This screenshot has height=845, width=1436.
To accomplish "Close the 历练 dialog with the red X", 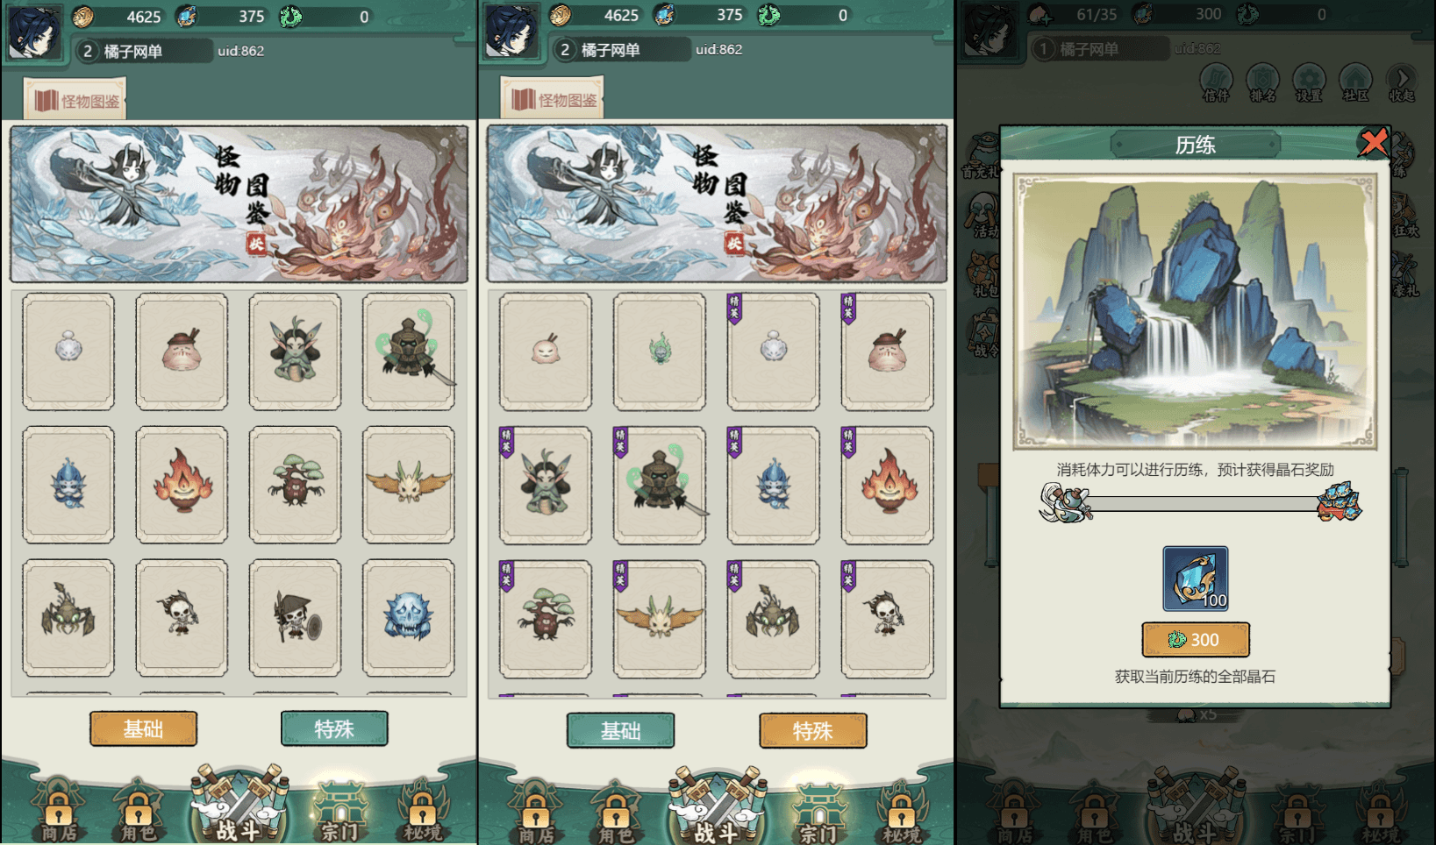I will (1374, 141).
